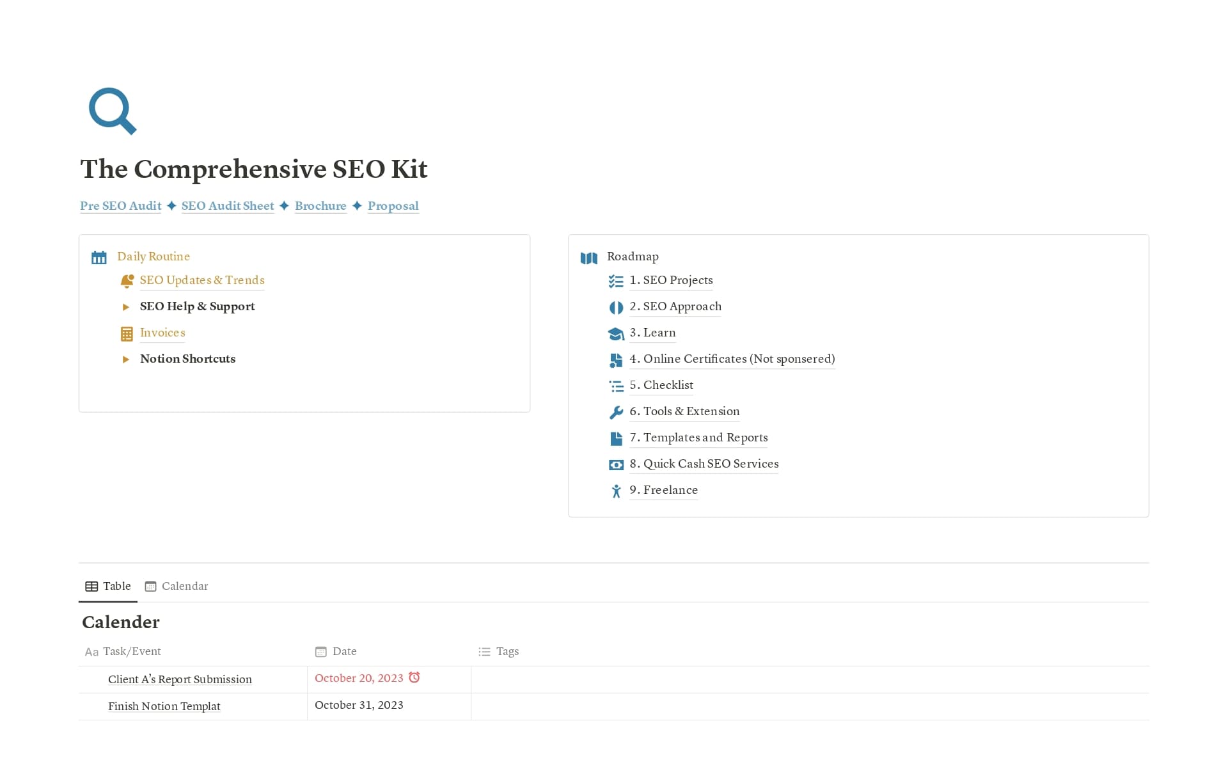Click the Daily Routine calendar icon
Screen dimensions: 1228x767
[x=99, y=258]
